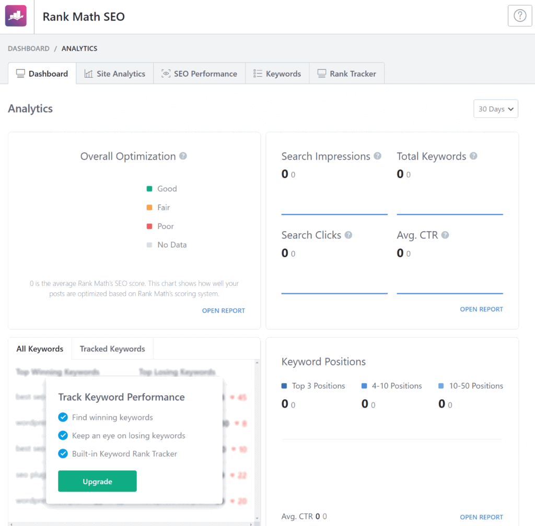
Task: Click the Built-in Keyword Rank Tracker checkmark
Action: coord(63,454)
